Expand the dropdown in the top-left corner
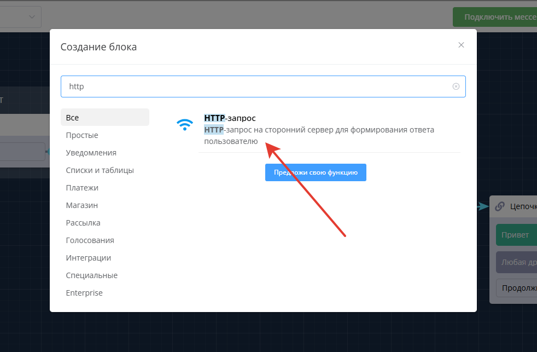The image size is (537, 352). click(x=31, y=17)
